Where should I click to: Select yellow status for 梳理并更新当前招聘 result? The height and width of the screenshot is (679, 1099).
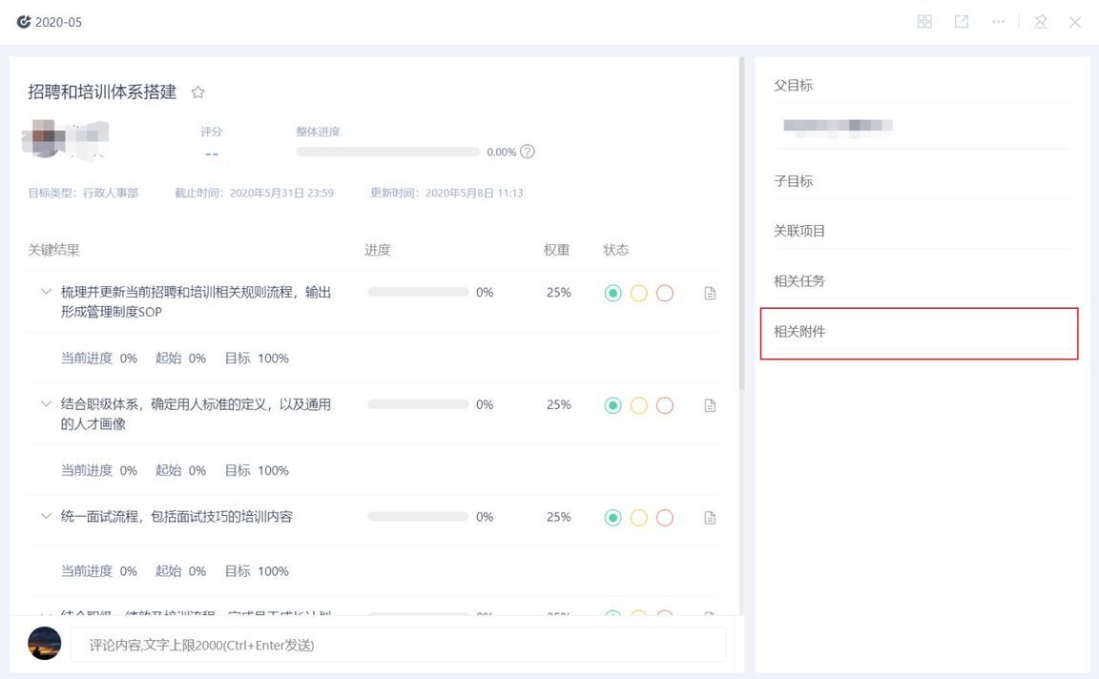point(638,293)
